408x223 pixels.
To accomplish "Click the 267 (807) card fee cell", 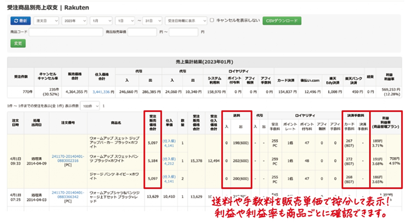I will (x=349, y=143).
